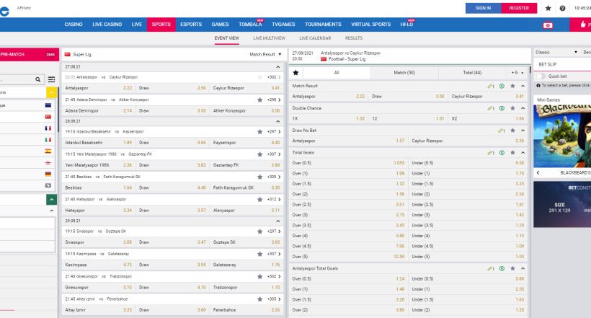Viewport: 591px width, 318px height.
Task: Switch to the LIVE CALENDAR tab
Action: coord(315,38)
